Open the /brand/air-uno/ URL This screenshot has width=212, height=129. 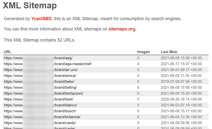[41, 70]
